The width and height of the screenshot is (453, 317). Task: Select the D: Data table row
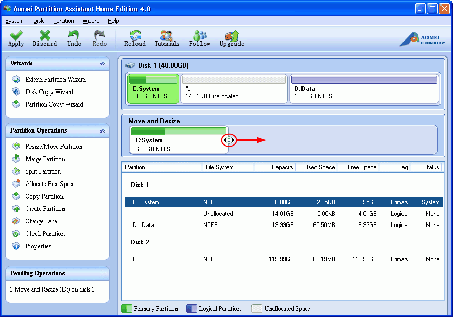point(283,225)
